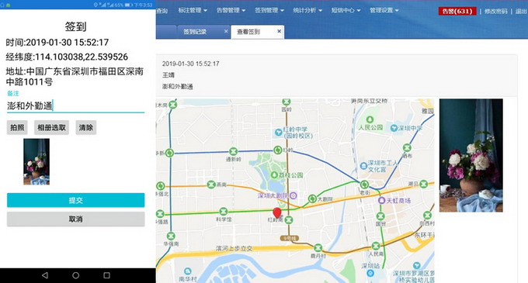This screenshot has width=528, height=283.
Task: Click the 科学馆 metro station icon
Action: [x=224, y=212]
